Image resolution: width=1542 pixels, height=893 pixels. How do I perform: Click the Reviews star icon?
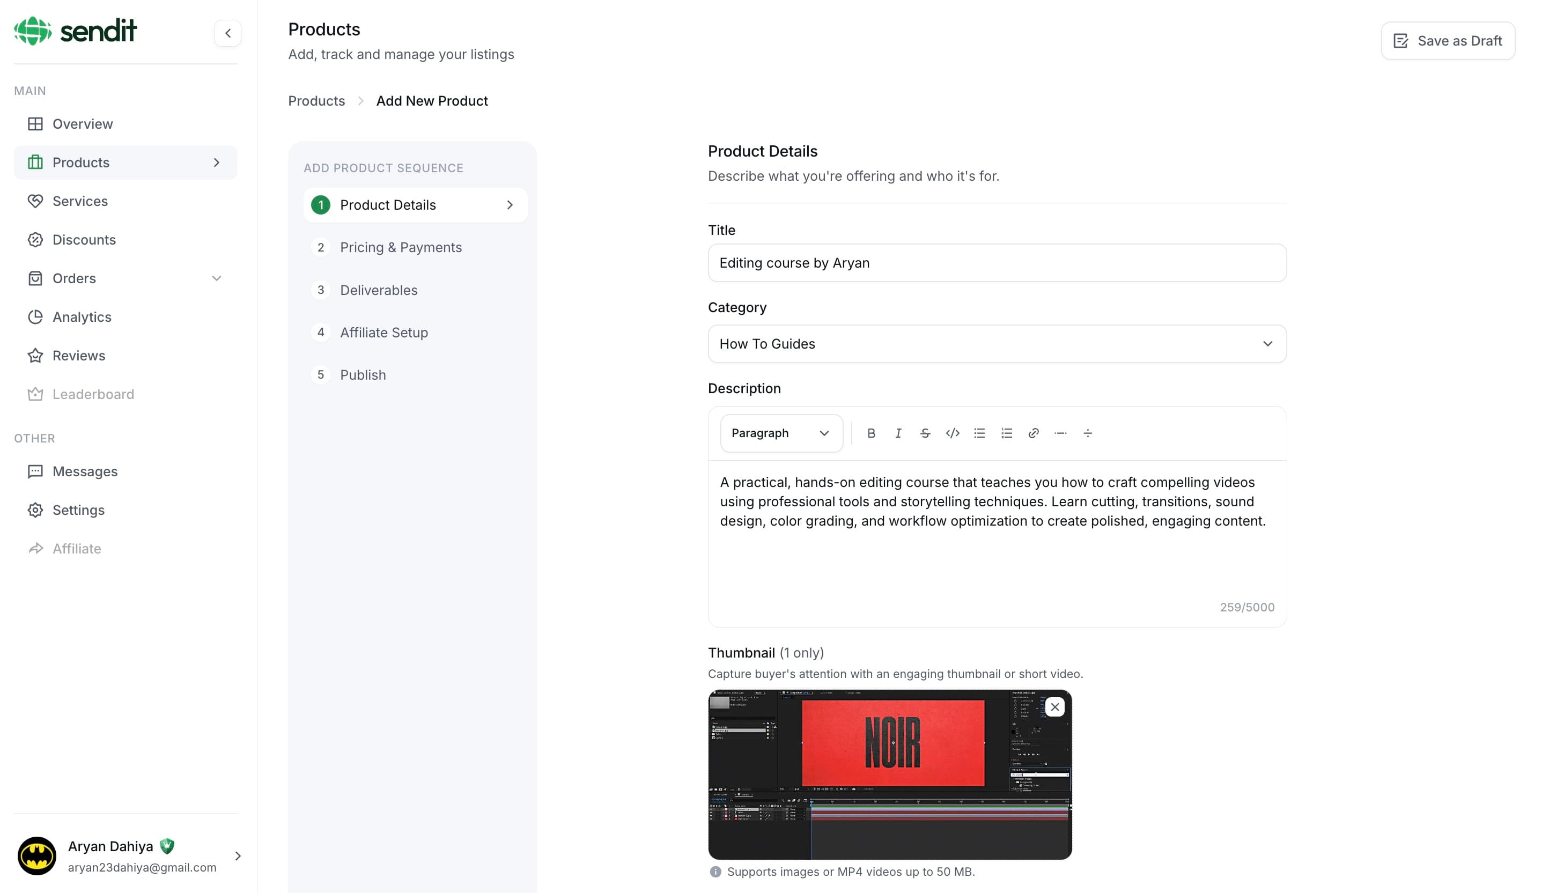(35, 356)
